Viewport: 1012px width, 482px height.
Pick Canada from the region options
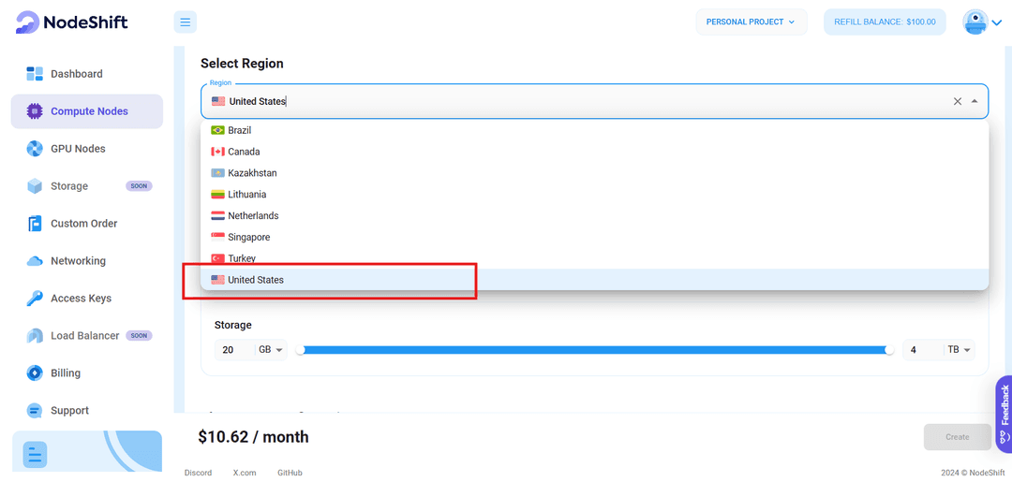click(x=244, y=152)
